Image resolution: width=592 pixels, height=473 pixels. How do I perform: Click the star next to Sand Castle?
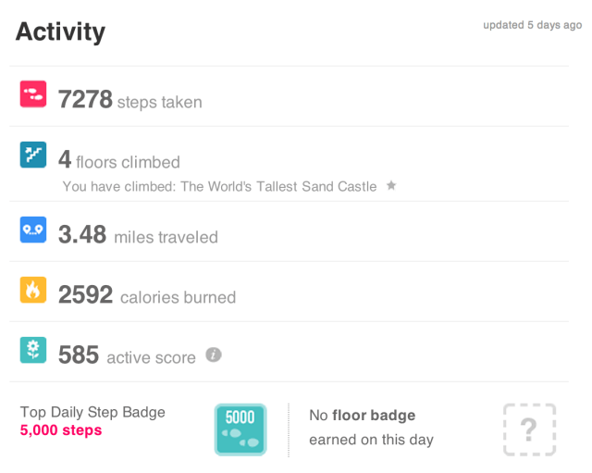click(x=391, y=185)
